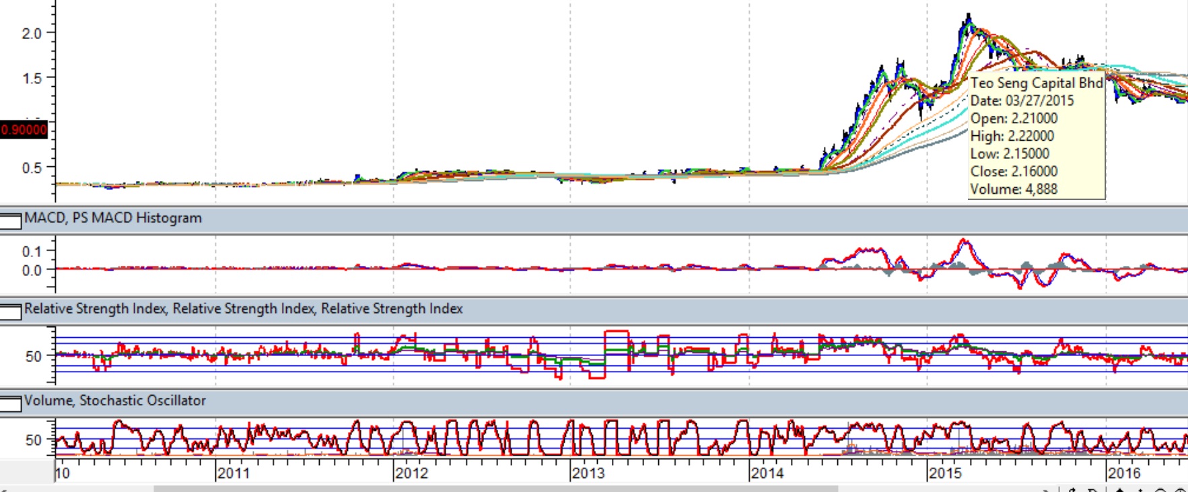Click the 50 label on the RSI axis
The width and height of the screenshot is (1188, 492).
pyautogui.click(x=34, y=356)
